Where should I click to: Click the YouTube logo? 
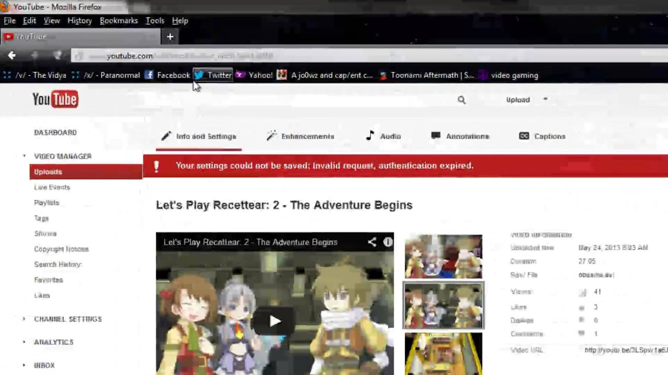[x=55, y=99]
